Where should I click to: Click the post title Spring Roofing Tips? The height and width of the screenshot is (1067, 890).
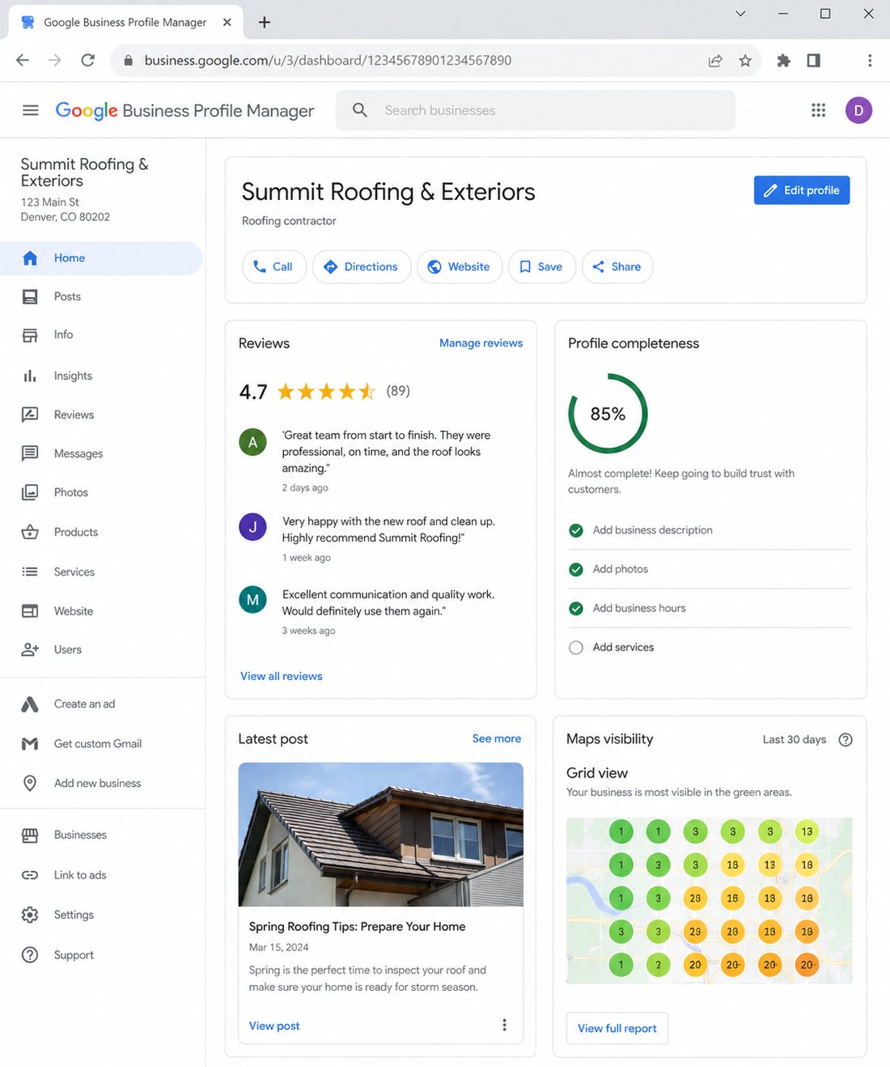pos(357,926)
